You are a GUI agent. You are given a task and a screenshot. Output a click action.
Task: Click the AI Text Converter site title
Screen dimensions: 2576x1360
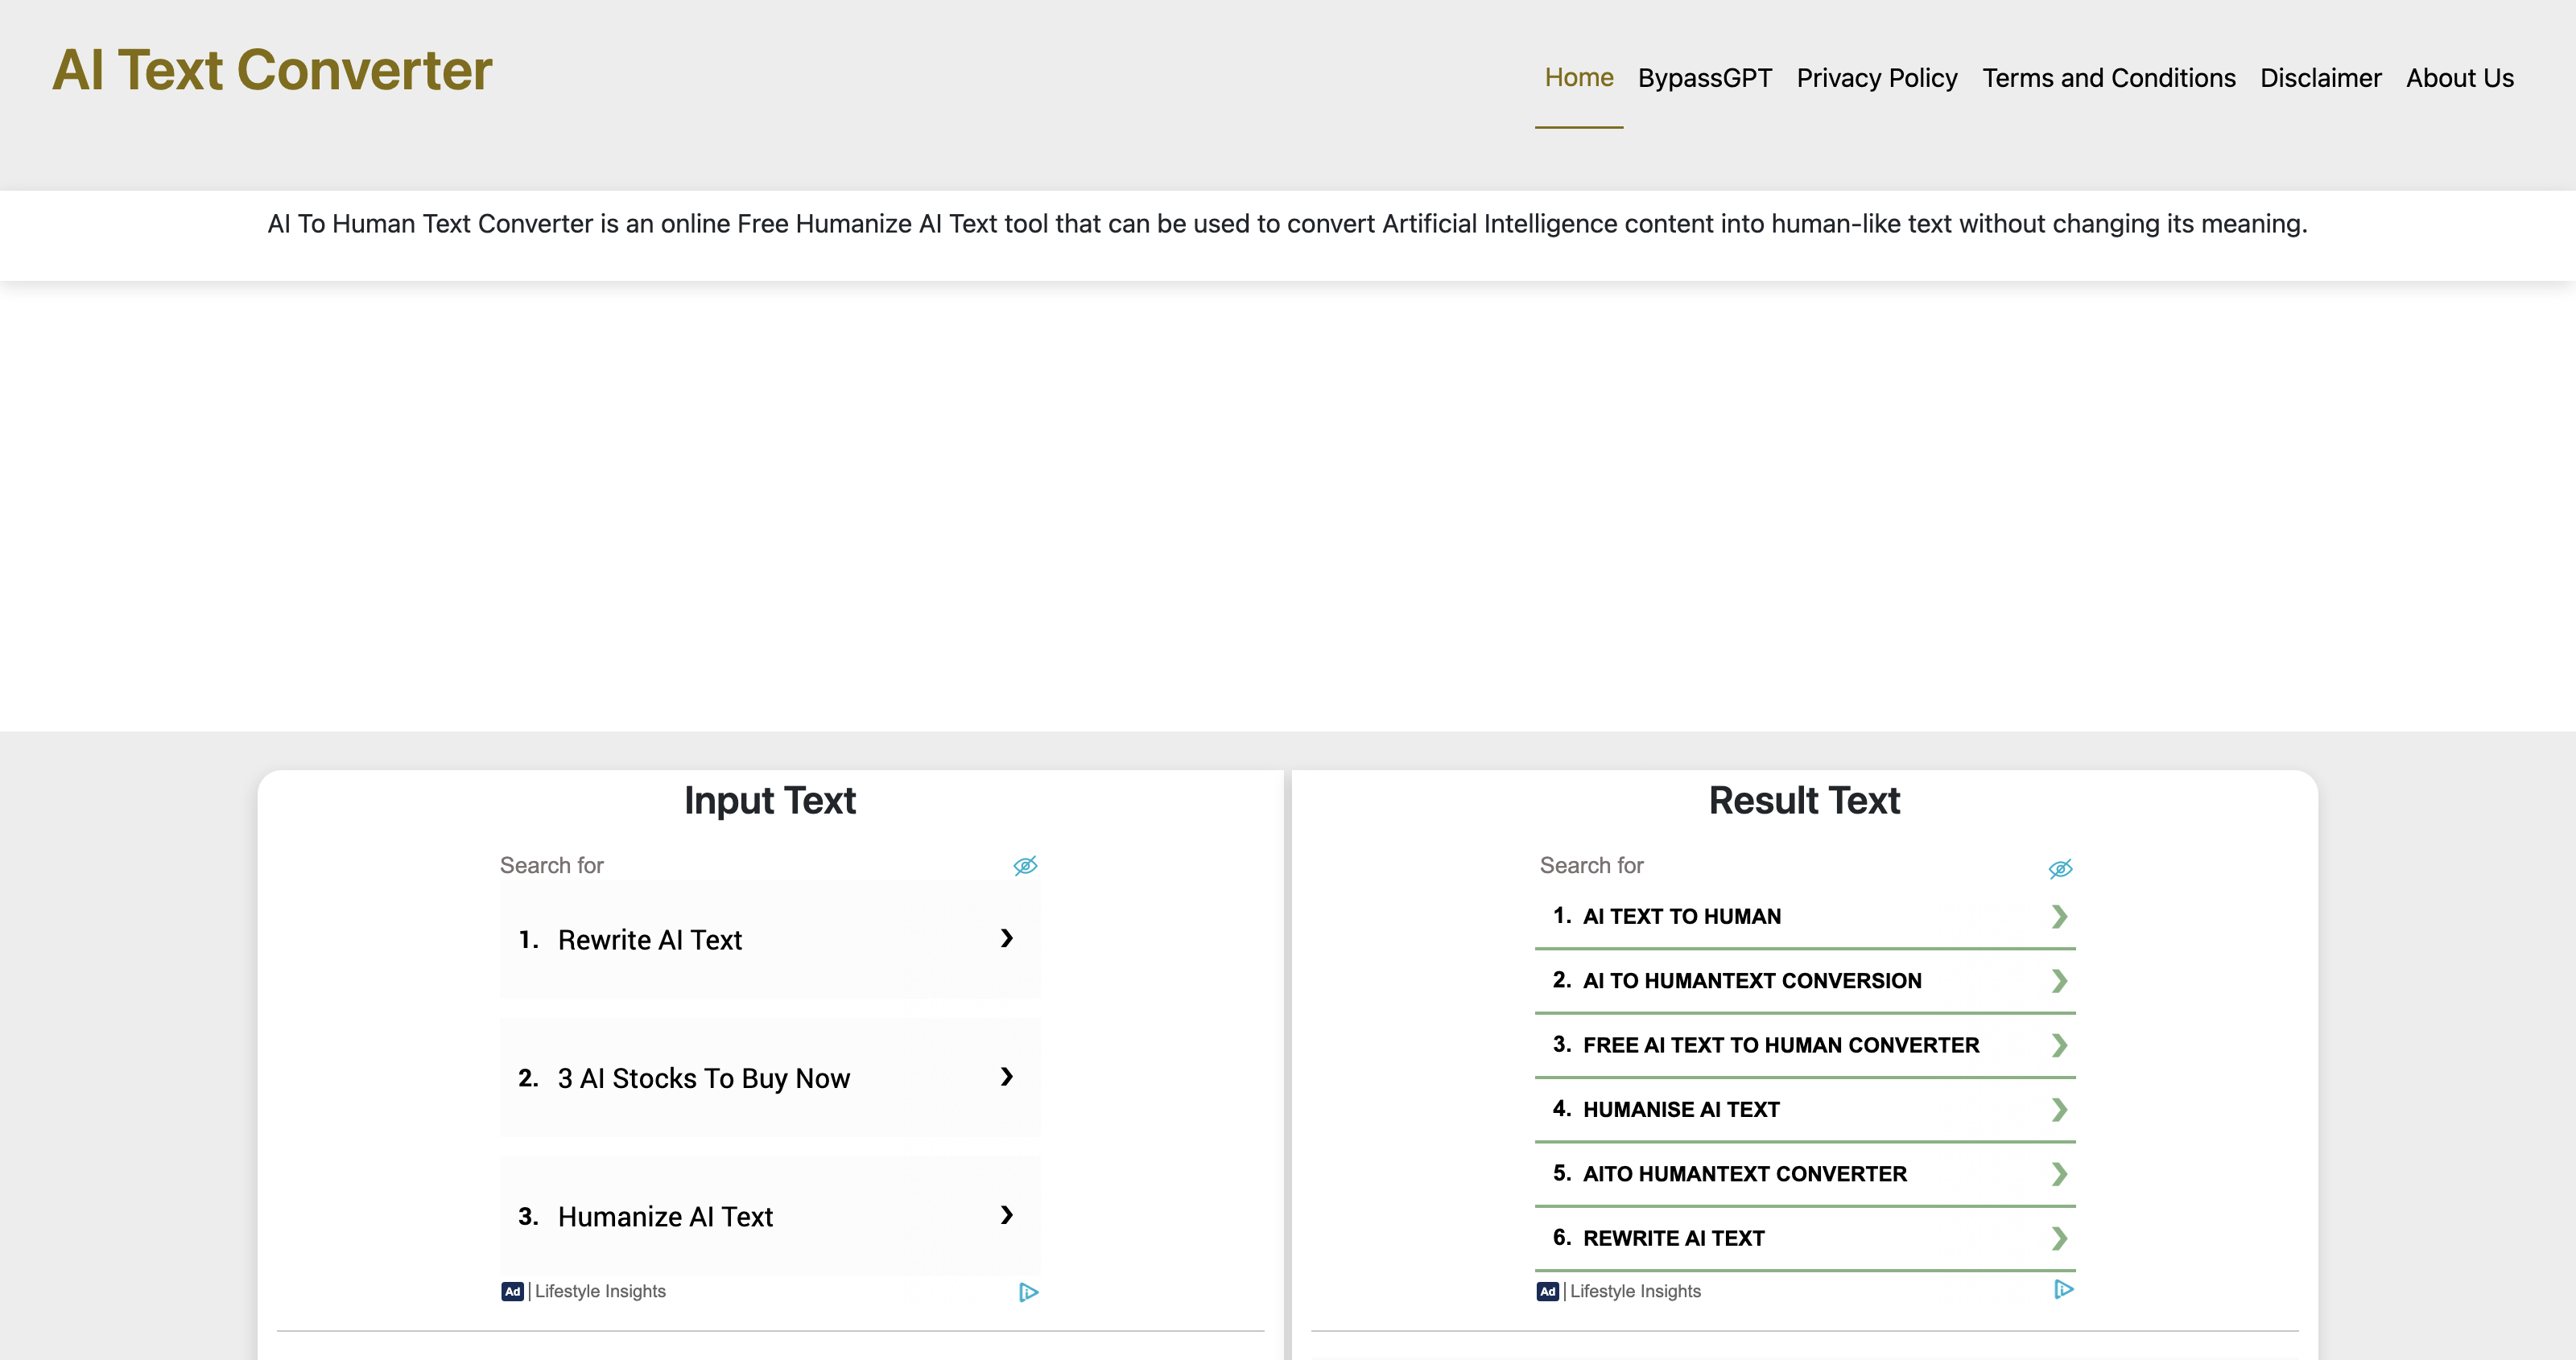[272, 71]
